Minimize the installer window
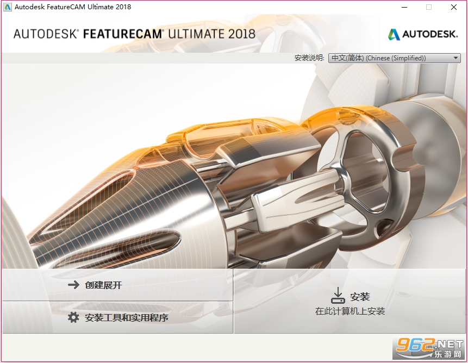This screenshot has width=468, height=363. 404,7
